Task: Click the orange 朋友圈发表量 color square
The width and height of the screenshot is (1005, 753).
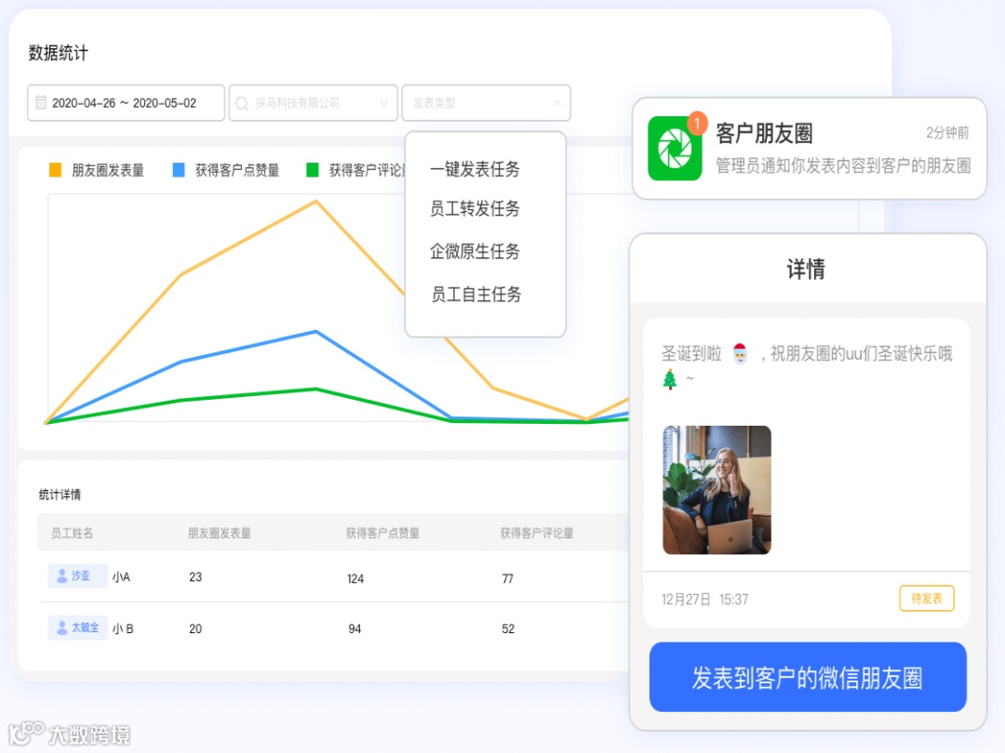Action: (x=56, y=169)
